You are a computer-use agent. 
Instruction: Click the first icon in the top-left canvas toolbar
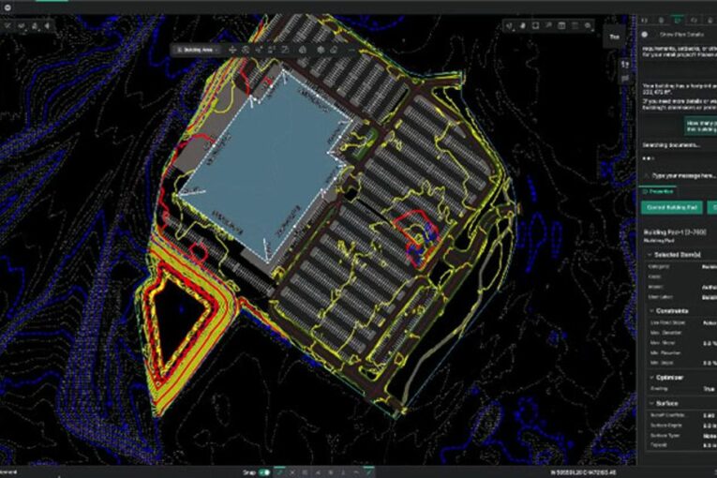click(x=7, y=26)
